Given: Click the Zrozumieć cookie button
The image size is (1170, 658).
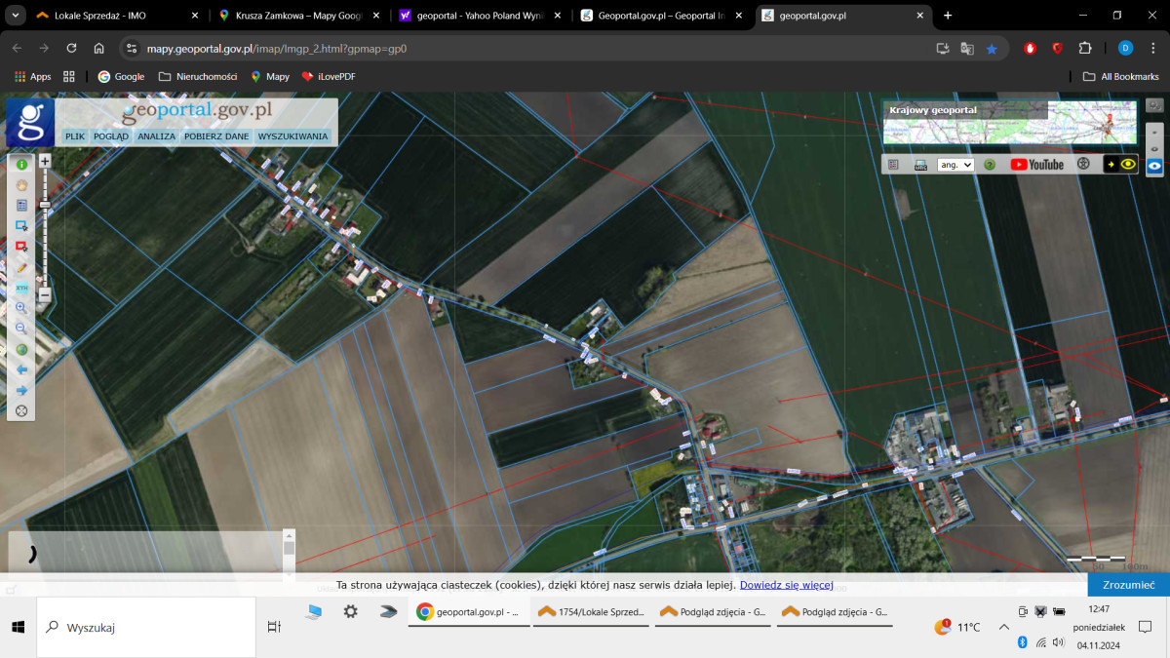Looking at the screenshot, I should point(1128,585).
